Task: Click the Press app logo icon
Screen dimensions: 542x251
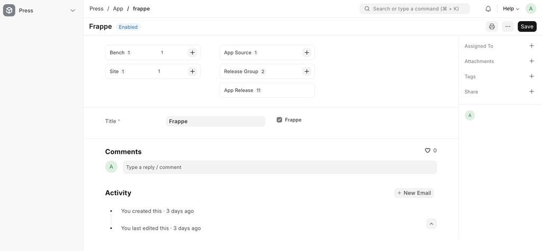Action: [x=9, y=10]
